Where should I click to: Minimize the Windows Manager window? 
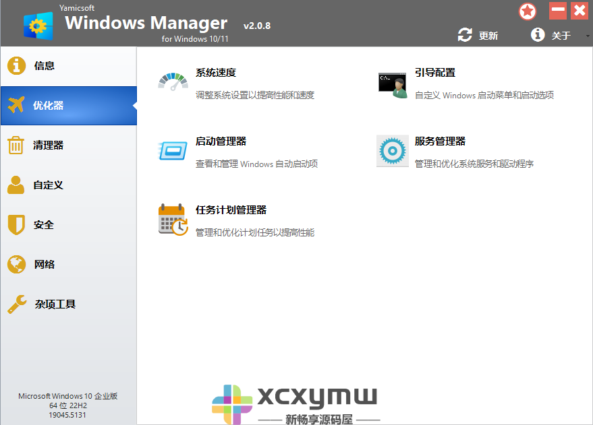point(558,11)
